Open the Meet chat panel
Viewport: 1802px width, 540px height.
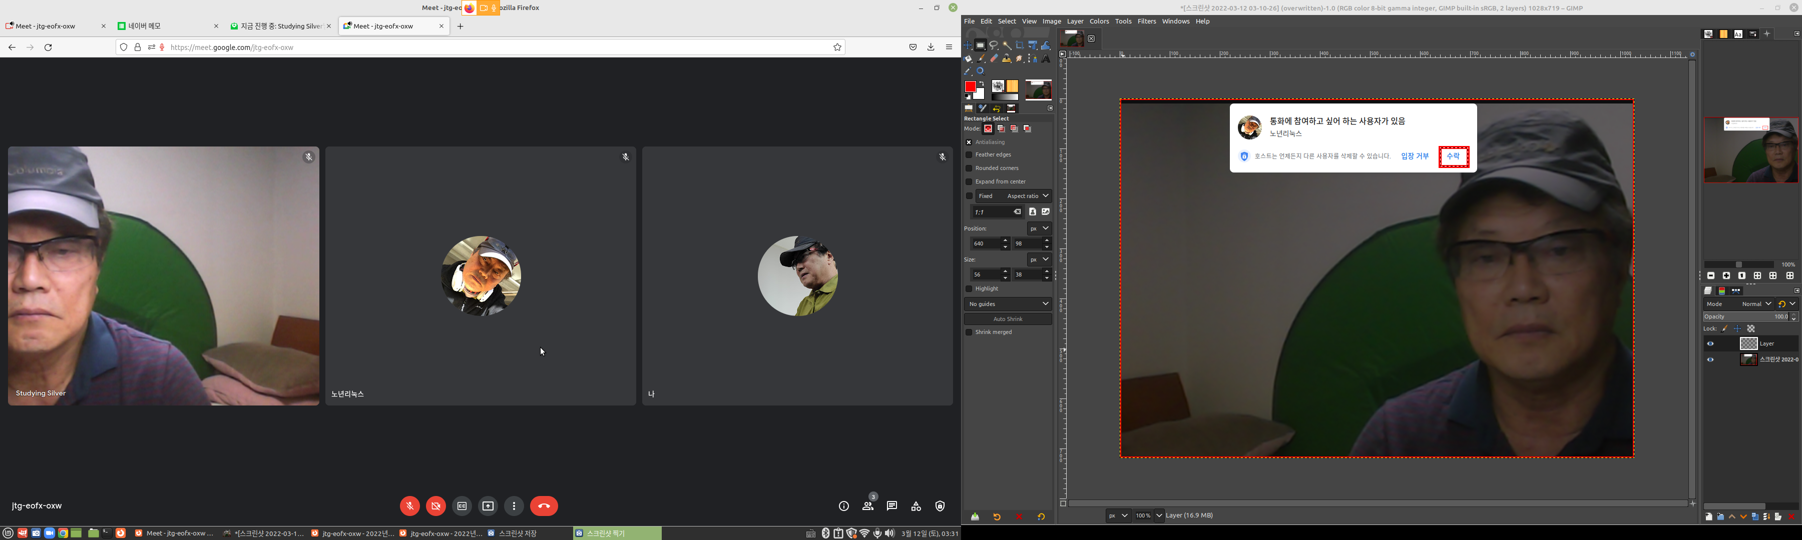pyautogui.click(x=892, y=506)
